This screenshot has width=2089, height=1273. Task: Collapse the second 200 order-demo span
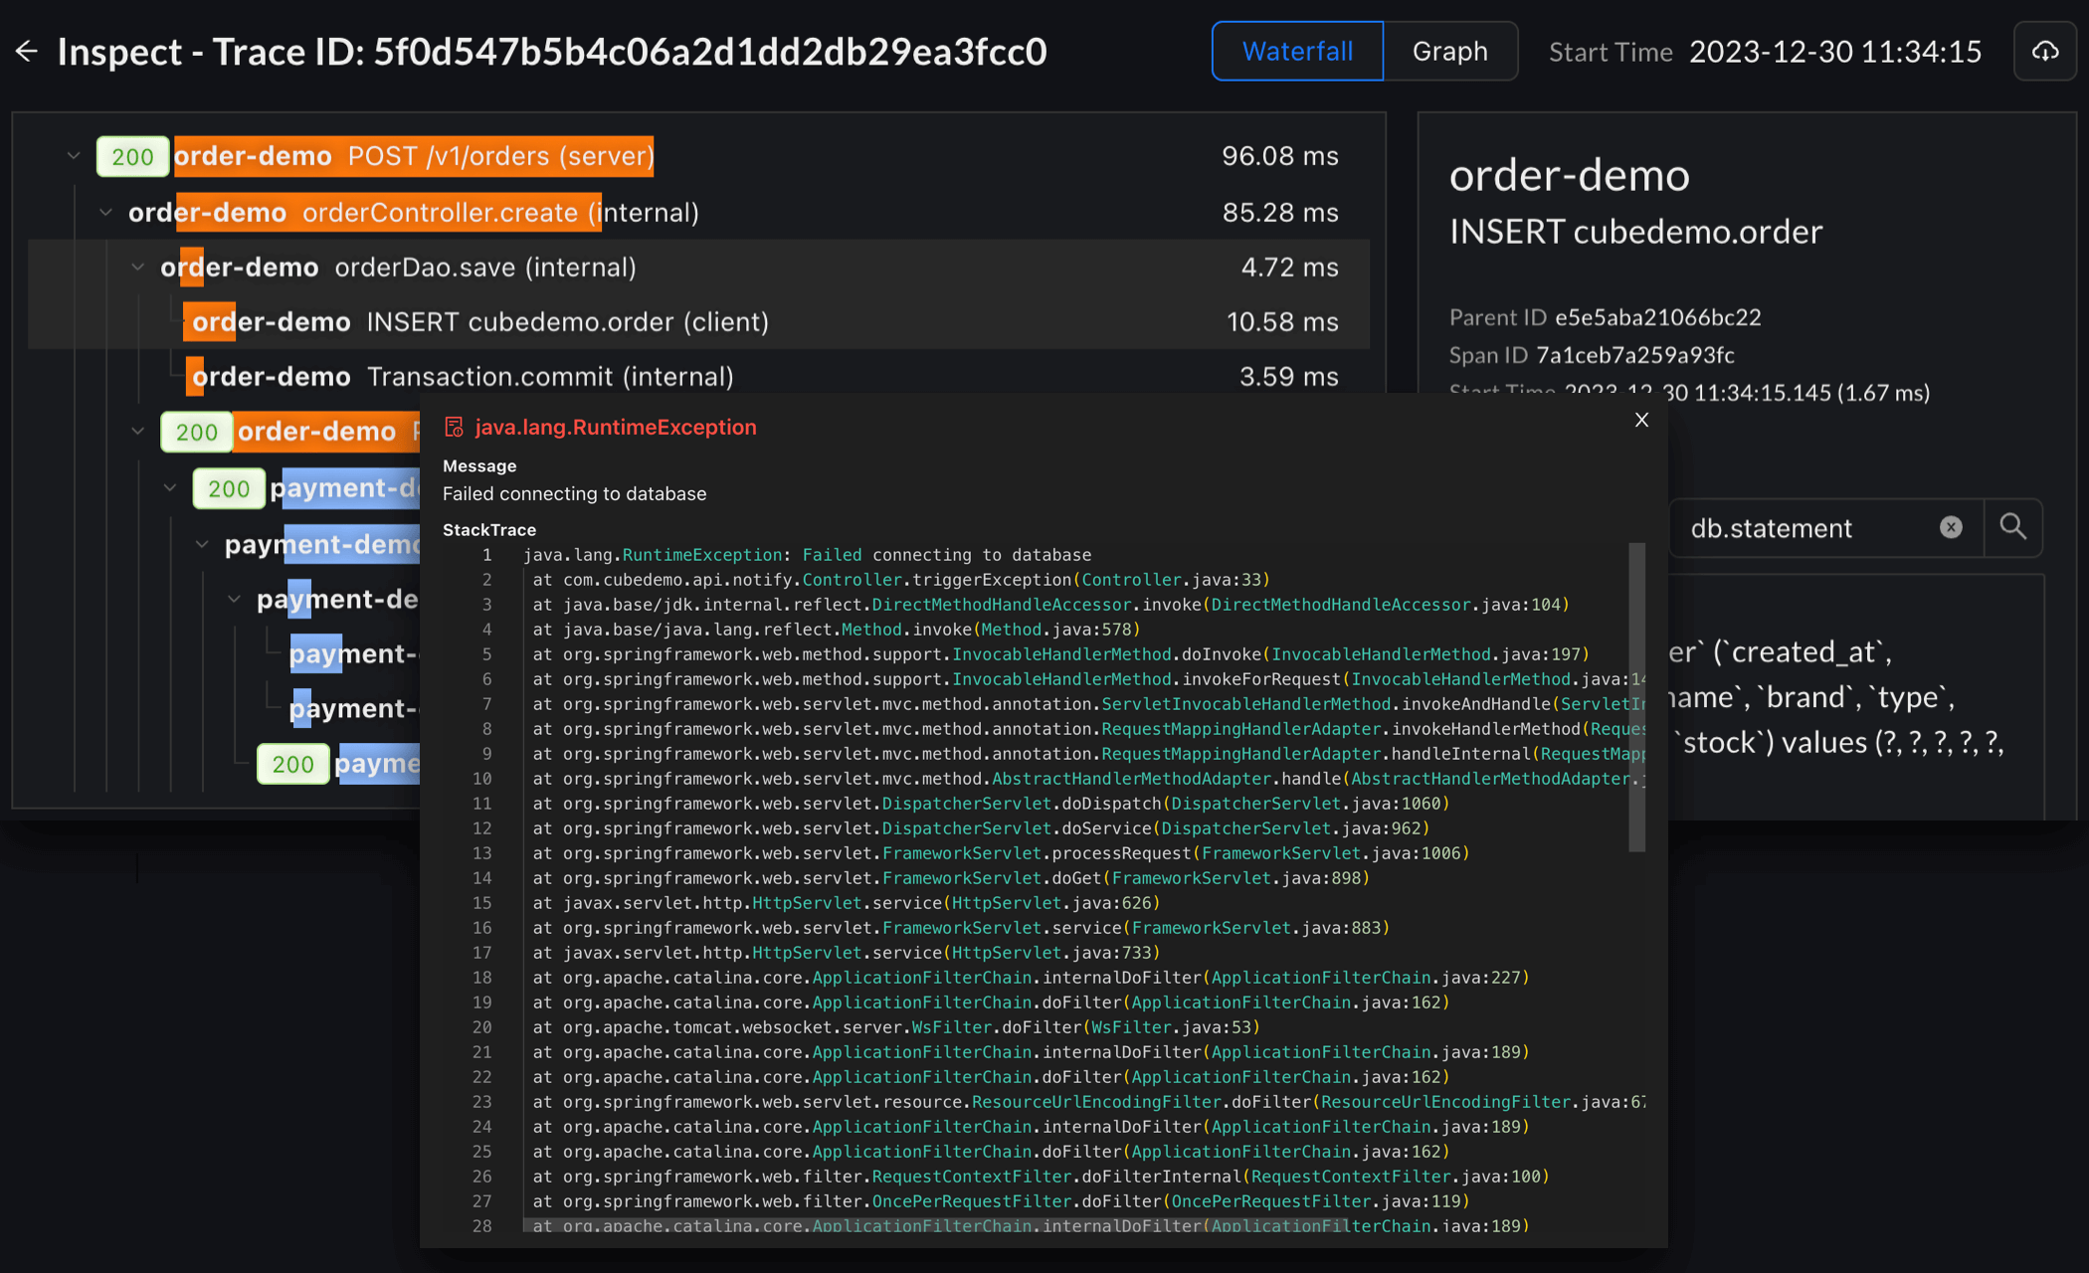pos(137,431)
